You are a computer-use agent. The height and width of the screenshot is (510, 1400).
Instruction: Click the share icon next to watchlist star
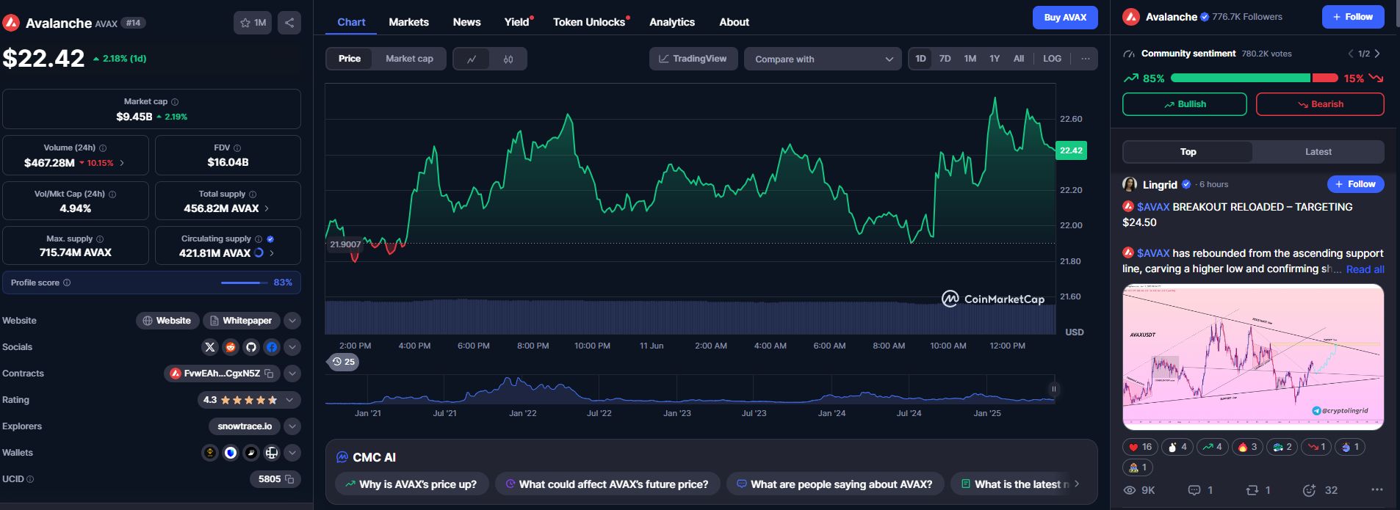[x=289, y=23]
